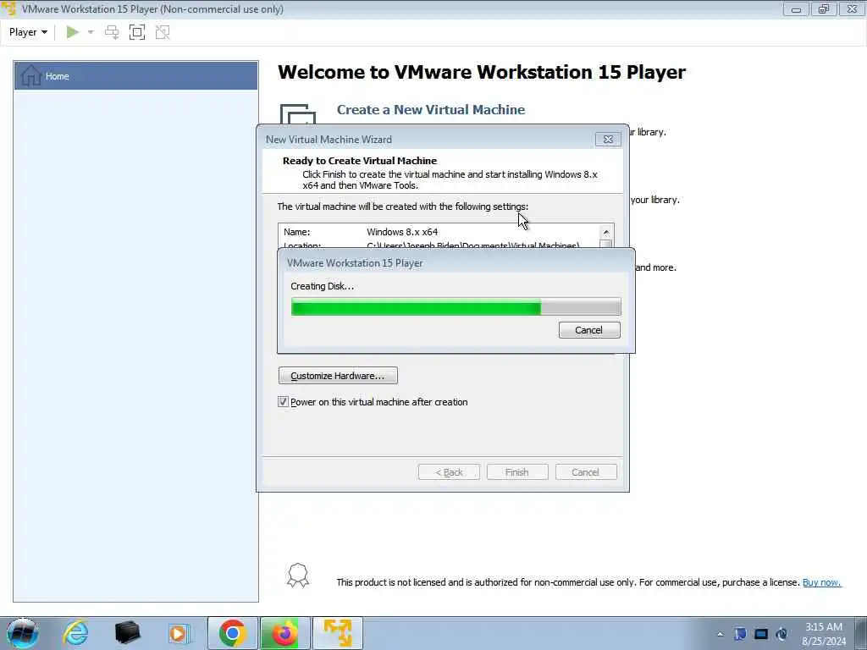The width and height of the screenshot is (867, 650).
Task: Click the Creating Disk progress bar
Action: click(456, 306)
